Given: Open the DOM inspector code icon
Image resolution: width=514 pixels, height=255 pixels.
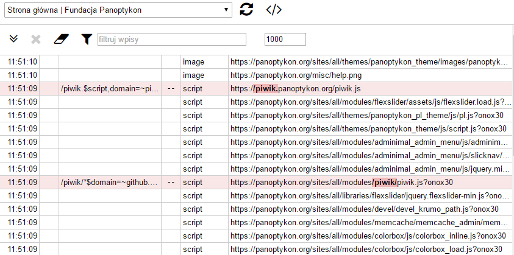Looking at the screenshot, I should click(x=274, y=10).
